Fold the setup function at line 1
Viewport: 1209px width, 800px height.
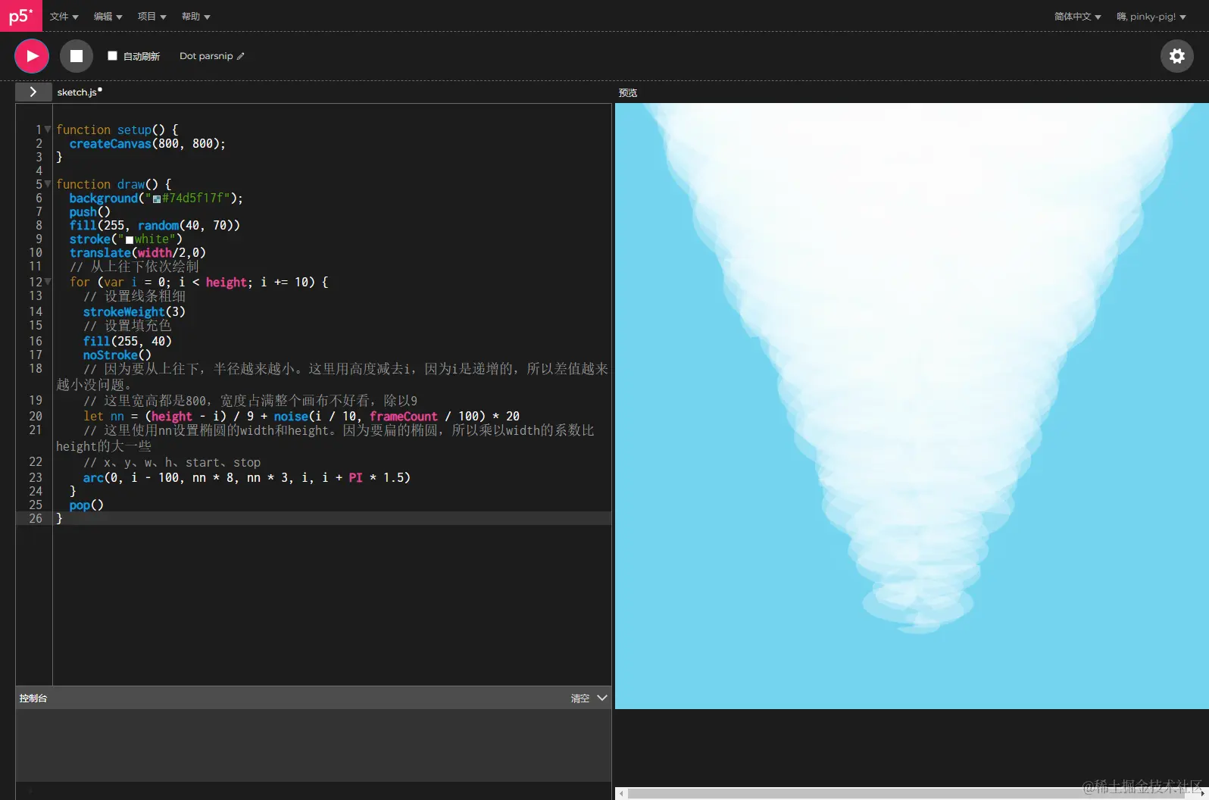[x=48, y=130]
